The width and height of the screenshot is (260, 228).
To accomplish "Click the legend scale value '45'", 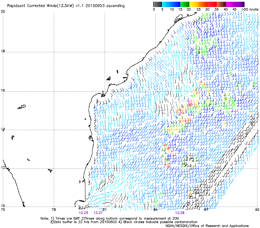I will [x=234, y=9].
